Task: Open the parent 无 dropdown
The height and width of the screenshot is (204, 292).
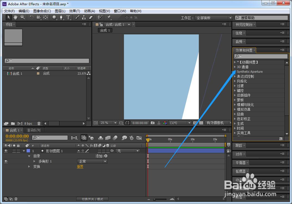Action: click(x=128, y=151)
